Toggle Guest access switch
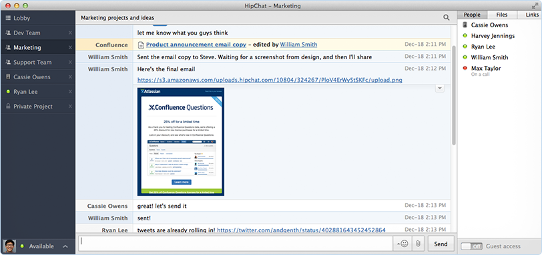 (472, 246)
